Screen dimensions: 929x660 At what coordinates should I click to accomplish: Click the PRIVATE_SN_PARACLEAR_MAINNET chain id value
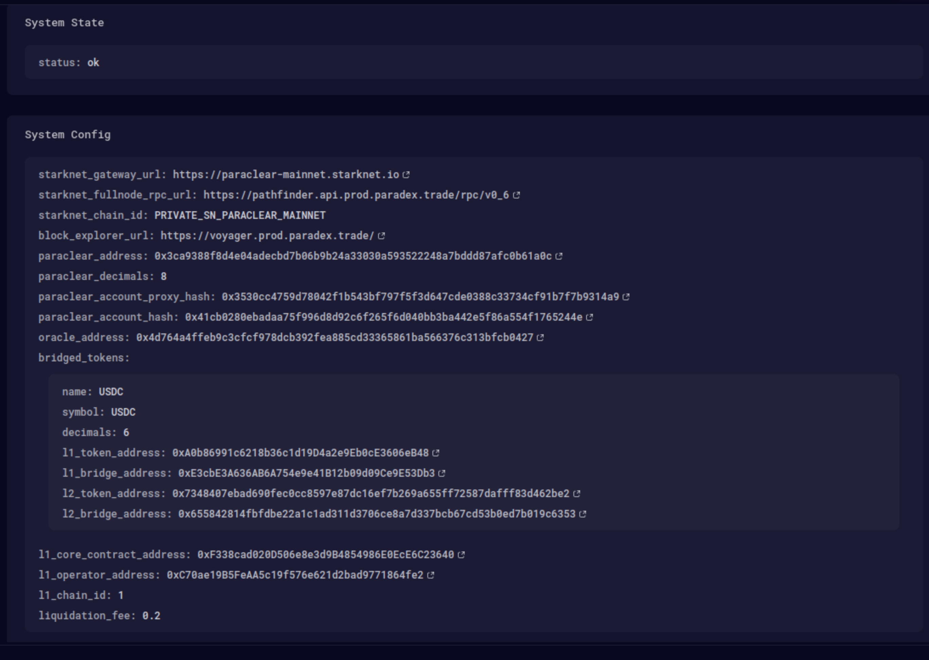point(239,215)
